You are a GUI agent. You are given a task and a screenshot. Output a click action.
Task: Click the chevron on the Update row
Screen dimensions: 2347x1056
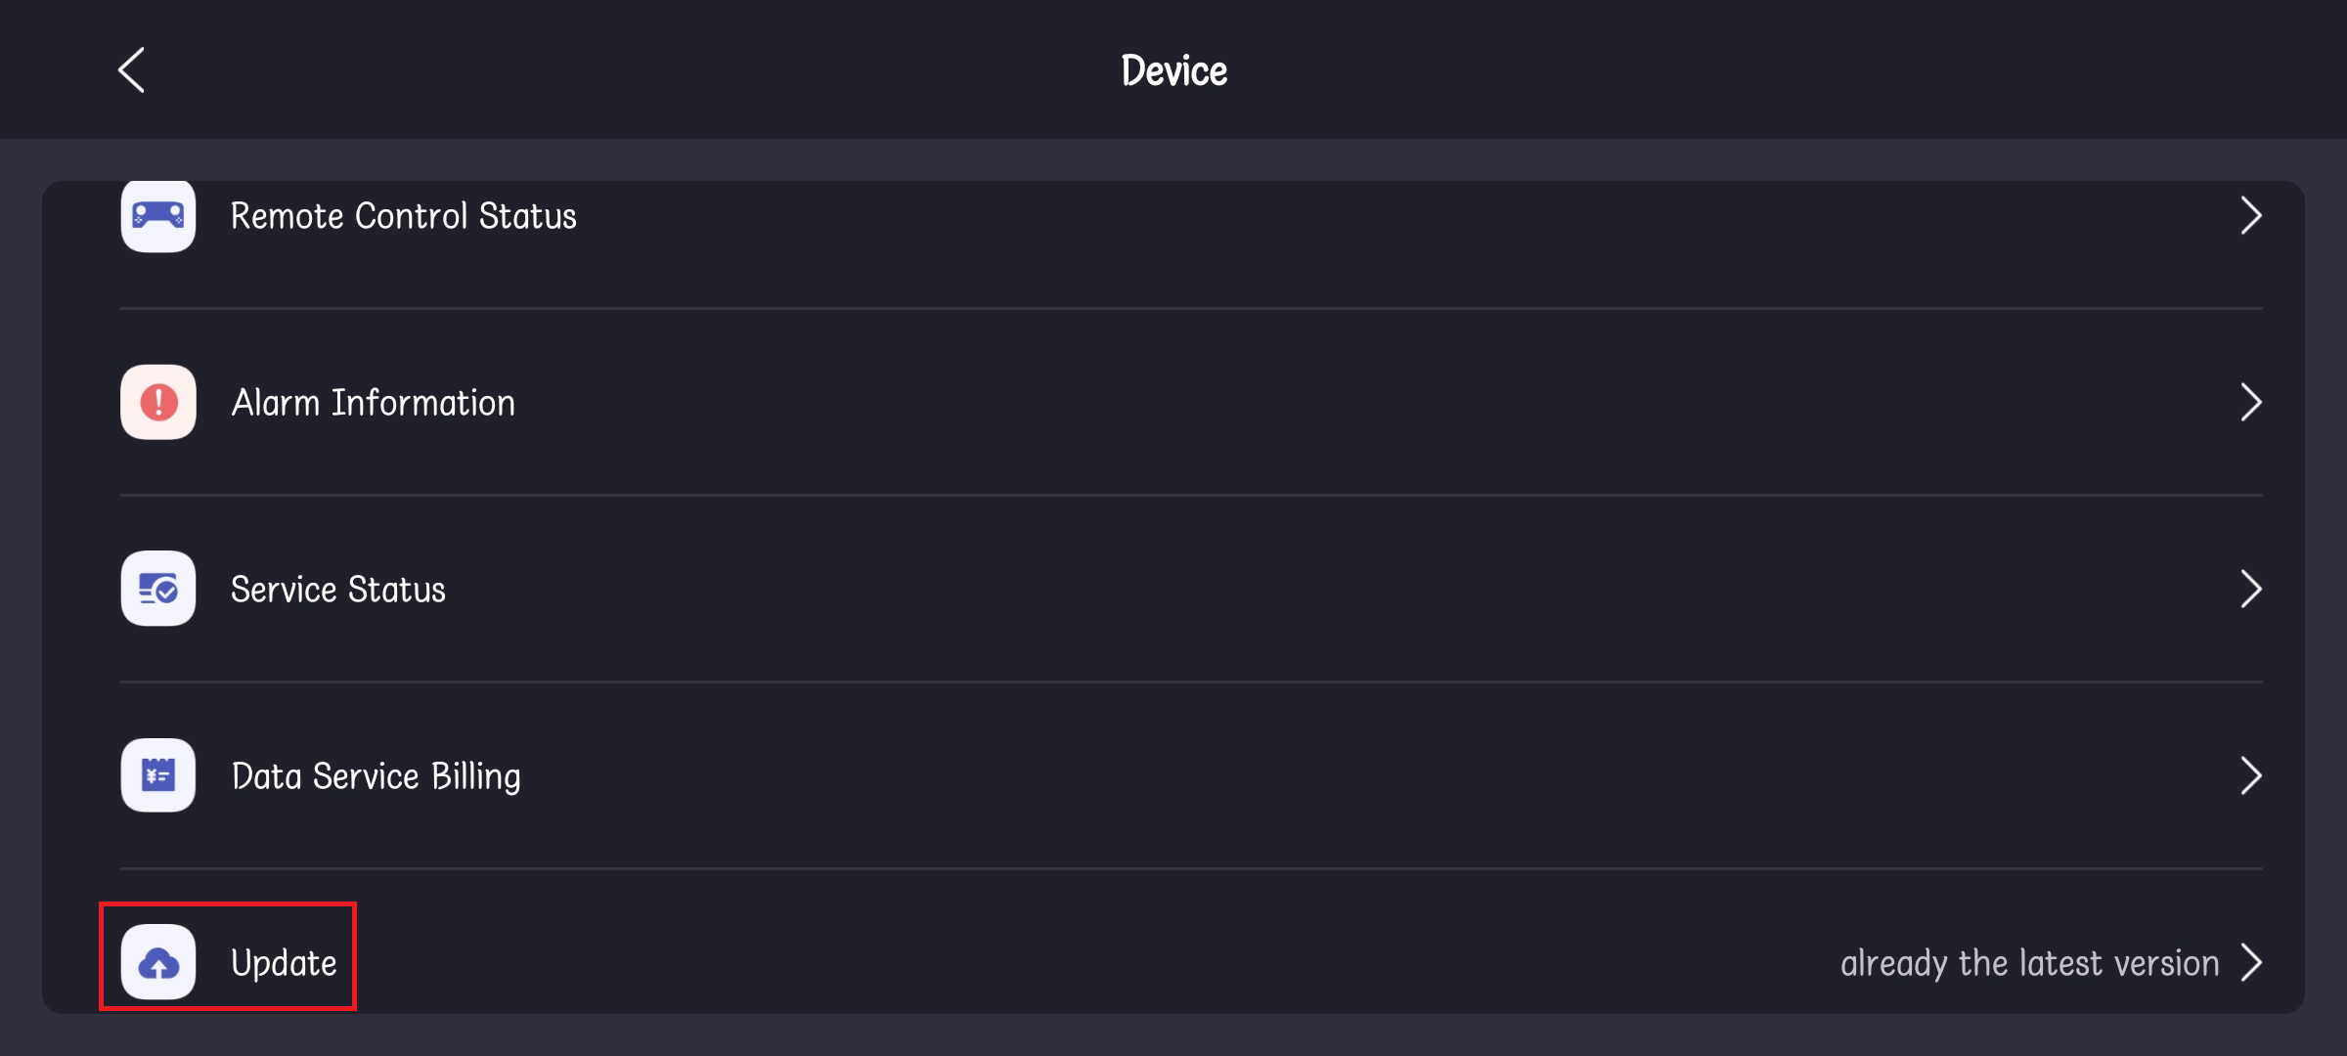coord(2251,963)
